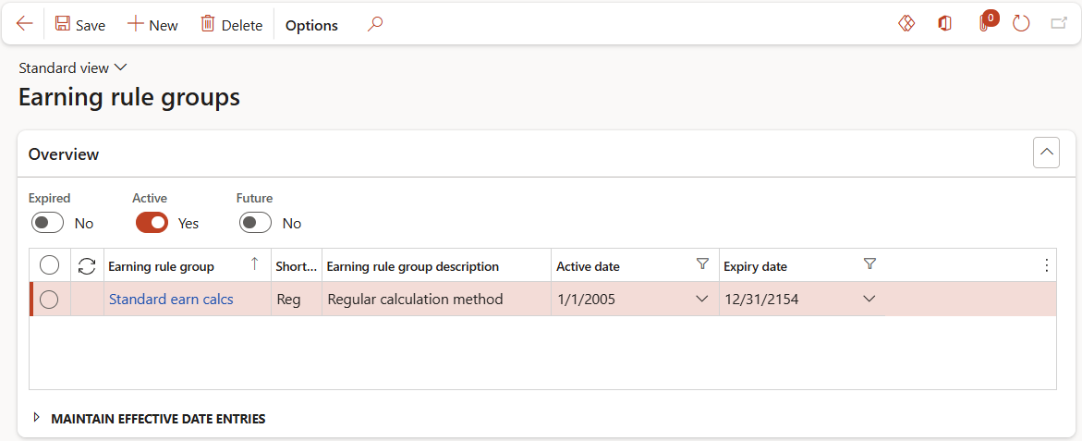Open in Microsoft Office icon
1082x441 pixels.
tap(944, 23)
